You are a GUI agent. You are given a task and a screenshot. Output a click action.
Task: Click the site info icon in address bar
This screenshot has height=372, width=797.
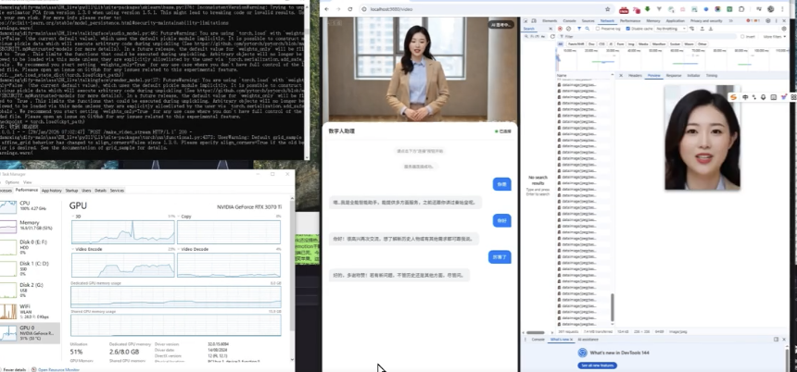coord(364,9)
